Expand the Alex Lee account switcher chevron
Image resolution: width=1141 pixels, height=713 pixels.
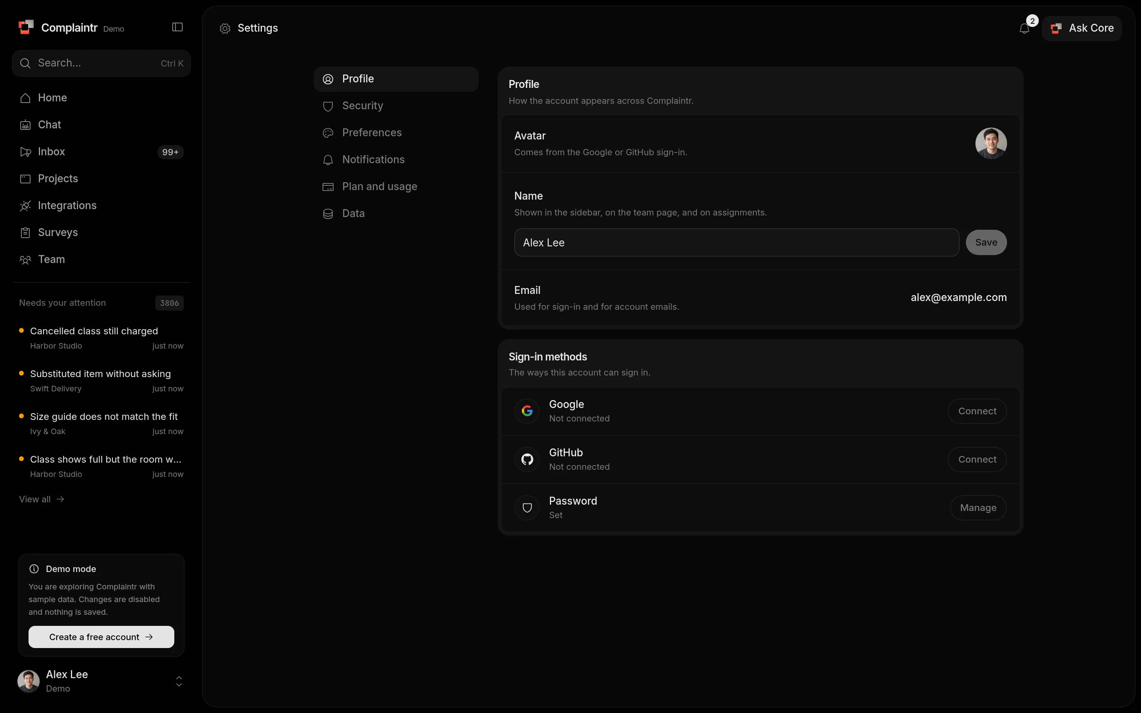pos(179,681)
